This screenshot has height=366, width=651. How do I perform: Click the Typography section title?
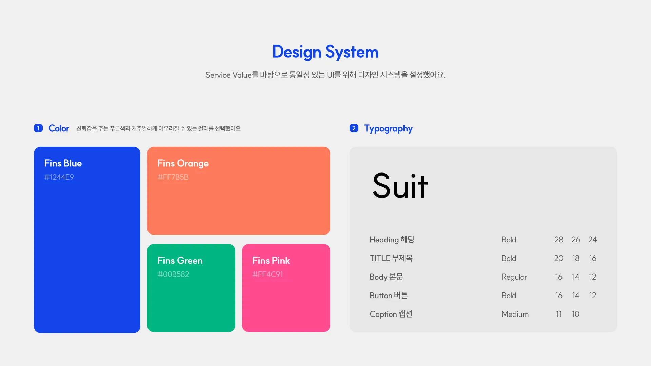point(388,129)
